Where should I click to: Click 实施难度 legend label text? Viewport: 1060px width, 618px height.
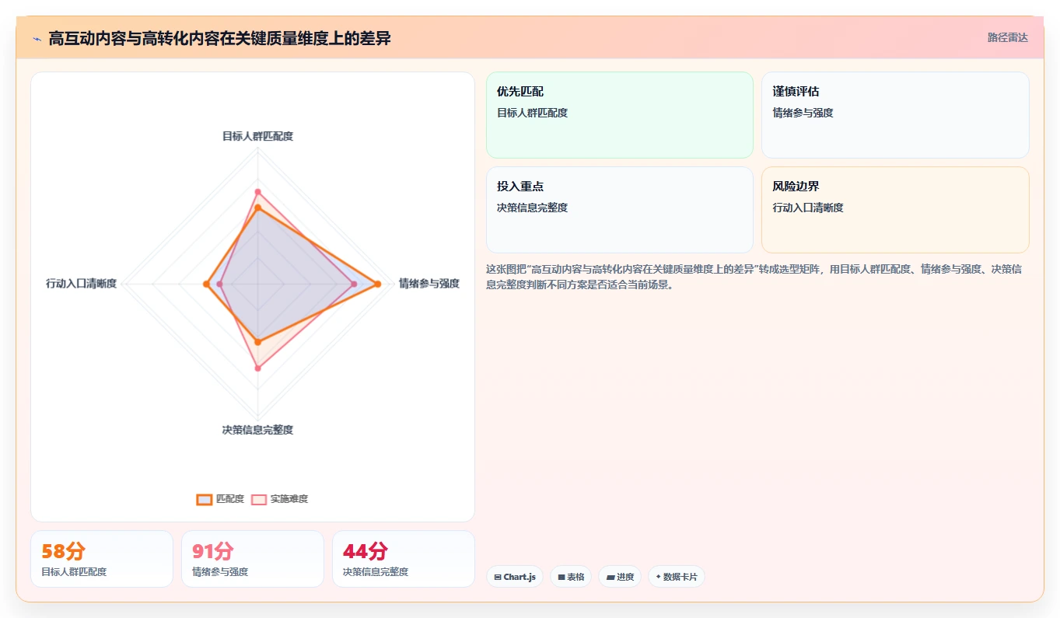(289, 499)
